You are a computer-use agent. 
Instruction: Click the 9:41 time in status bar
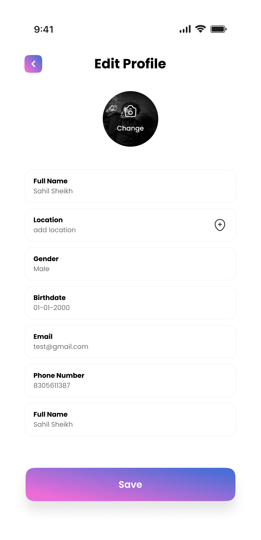point(44,29)
